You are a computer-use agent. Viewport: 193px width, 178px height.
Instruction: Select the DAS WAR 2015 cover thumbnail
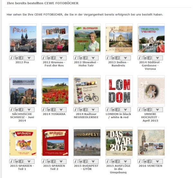point(119,143)
